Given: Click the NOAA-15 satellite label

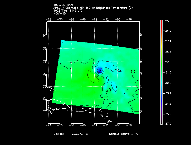Looking at the screenshot, I should pos(59,13).
